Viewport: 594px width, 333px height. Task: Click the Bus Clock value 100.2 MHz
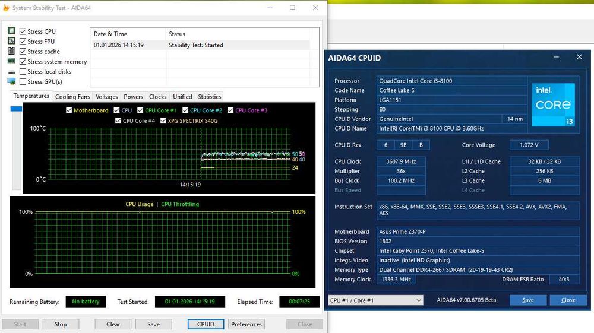tap(401, 180)
